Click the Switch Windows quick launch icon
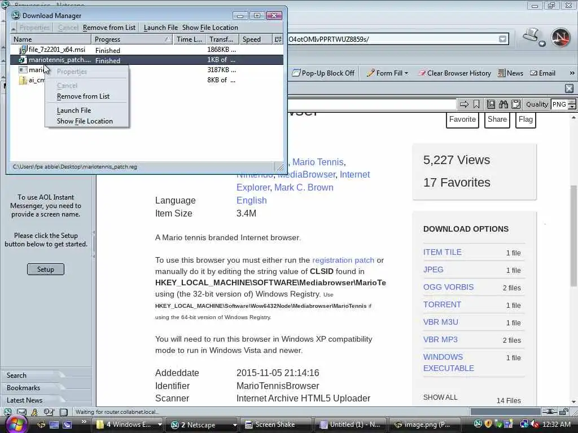Screen dimensions: 578x433 pyautogui.click(x=67, y=425)
